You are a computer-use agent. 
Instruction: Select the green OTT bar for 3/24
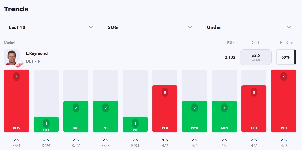click(x=46, y=124)
